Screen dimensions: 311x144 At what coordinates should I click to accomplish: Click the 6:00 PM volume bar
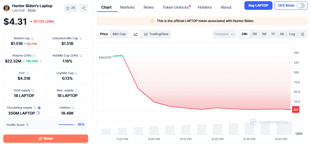pos(154,130)
